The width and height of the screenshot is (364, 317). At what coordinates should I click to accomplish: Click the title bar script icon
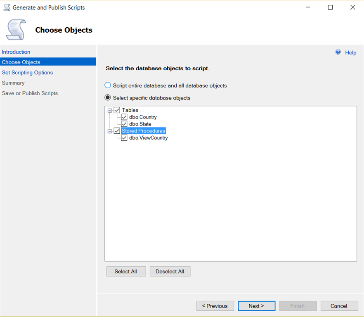(7, 7)
